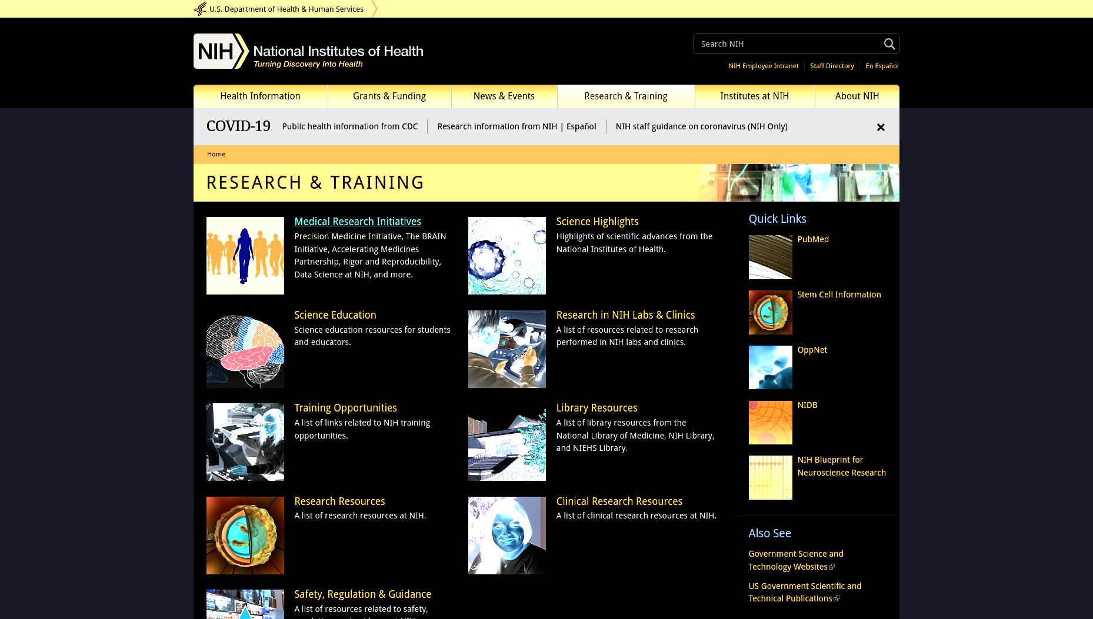Open Science Highlights thumbnail image
The width and height of the screenshot is (1093, 619).
[506, 256]
